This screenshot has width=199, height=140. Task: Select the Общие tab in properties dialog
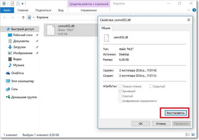tap(106, 28)
